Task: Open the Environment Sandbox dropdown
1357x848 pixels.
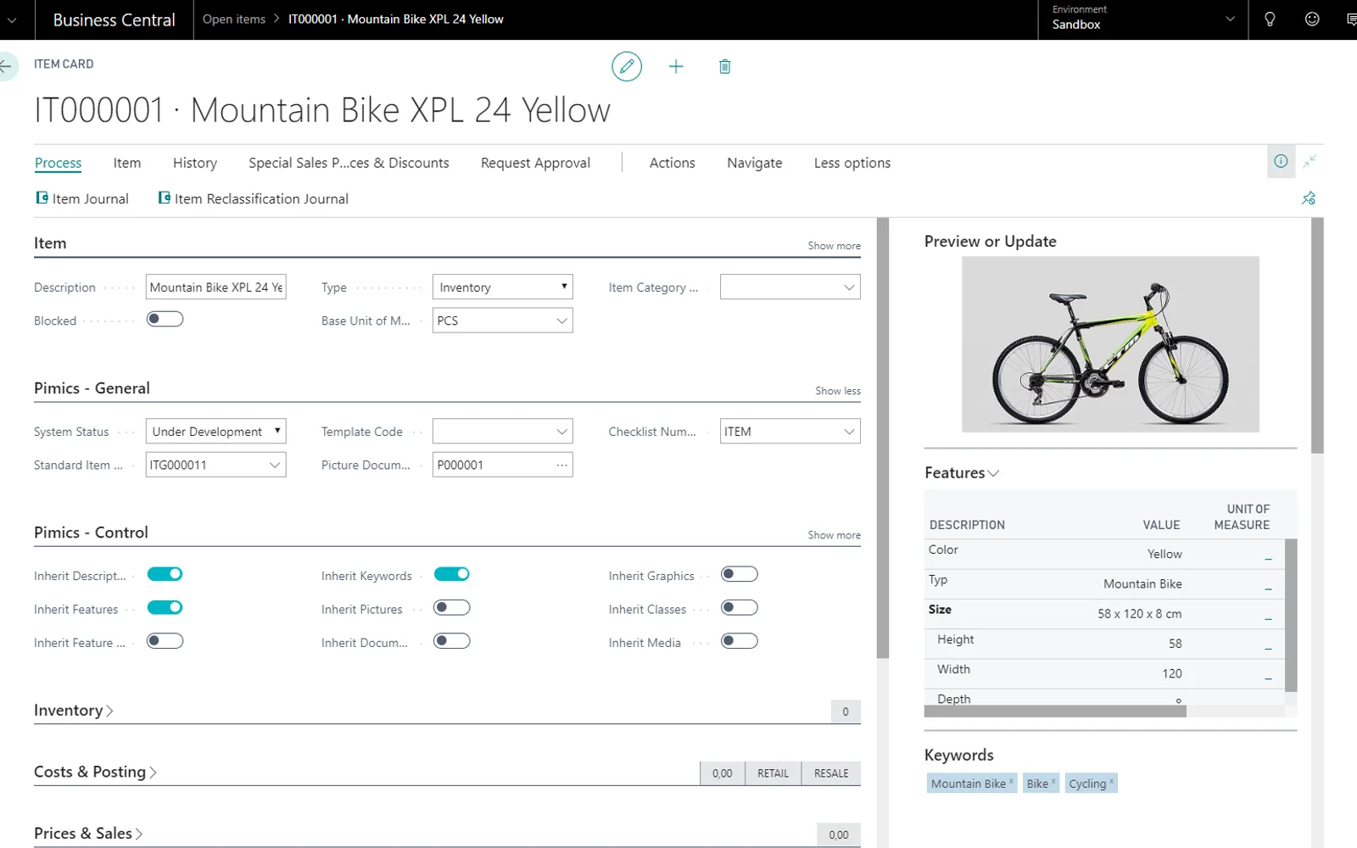Action: (1142, 20)
